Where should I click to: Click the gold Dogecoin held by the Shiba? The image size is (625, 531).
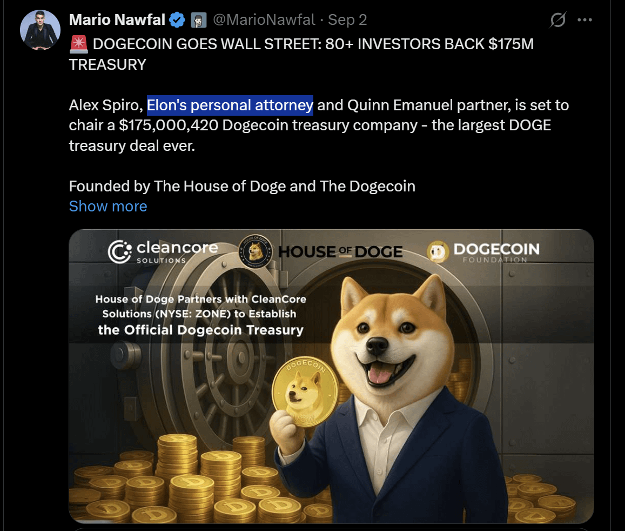pyautogui.click(x=305, y=392)
